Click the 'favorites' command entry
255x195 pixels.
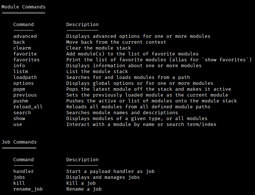click(x=26, y=60)
